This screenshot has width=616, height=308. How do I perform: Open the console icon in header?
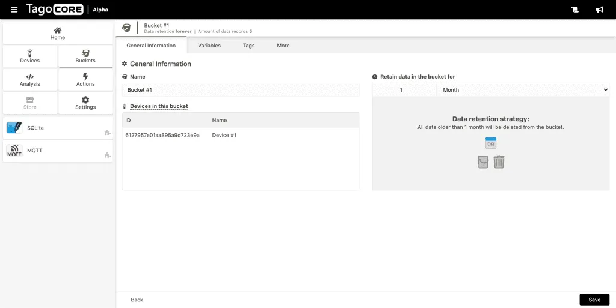pos(575,10)
